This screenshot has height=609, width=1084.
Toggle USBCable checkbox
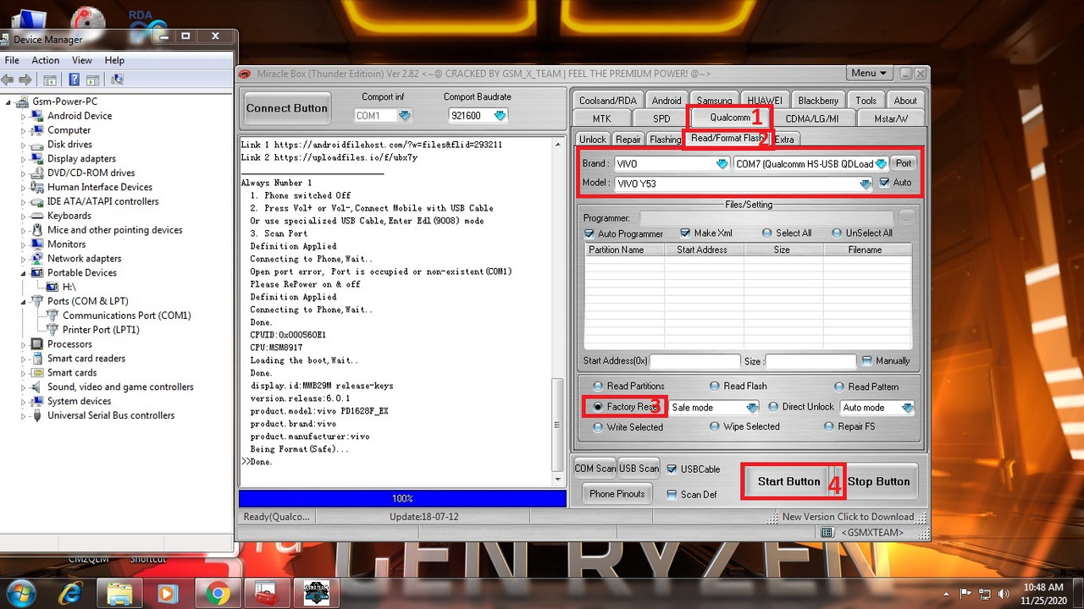pyautogui.click(x=672, y=469)
